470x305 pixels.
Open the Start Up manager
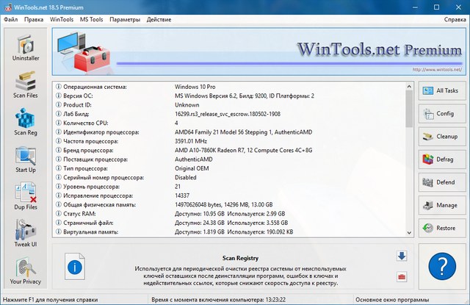tap(26, 159)
